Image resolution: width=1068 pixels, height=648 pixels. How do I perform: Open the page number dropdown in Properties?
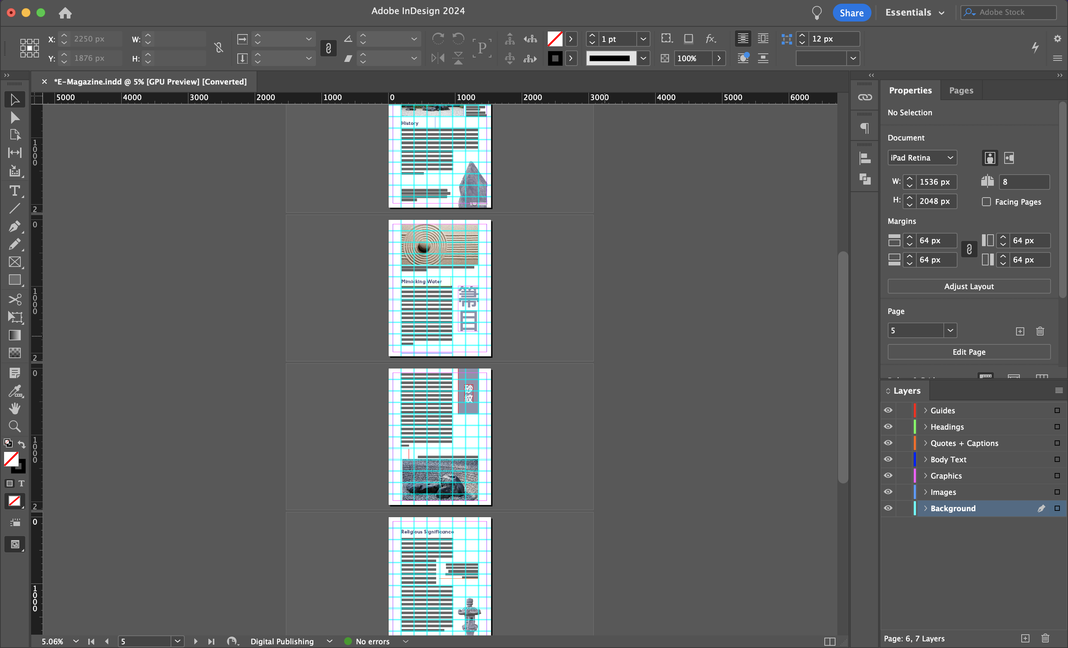click(x=950, y=331)
